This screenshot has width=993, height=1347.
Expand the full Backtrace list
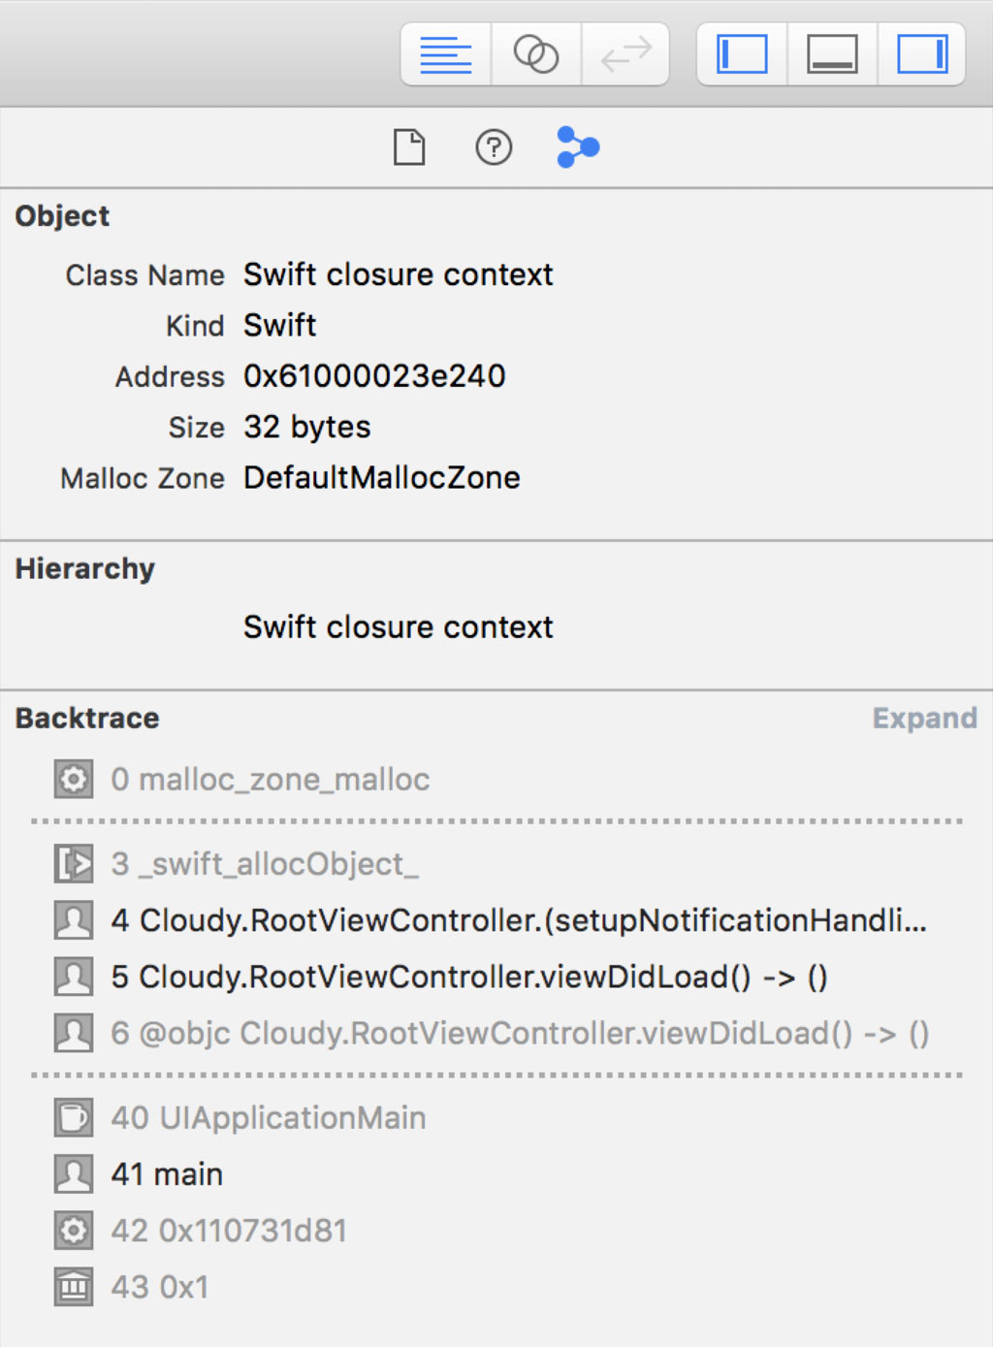[x=924, y=719]
